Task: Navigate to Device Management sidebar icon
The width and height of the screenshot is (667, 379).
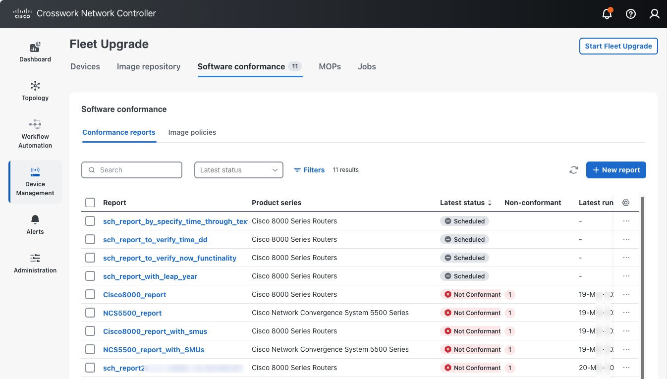Action: coord(35,181)
